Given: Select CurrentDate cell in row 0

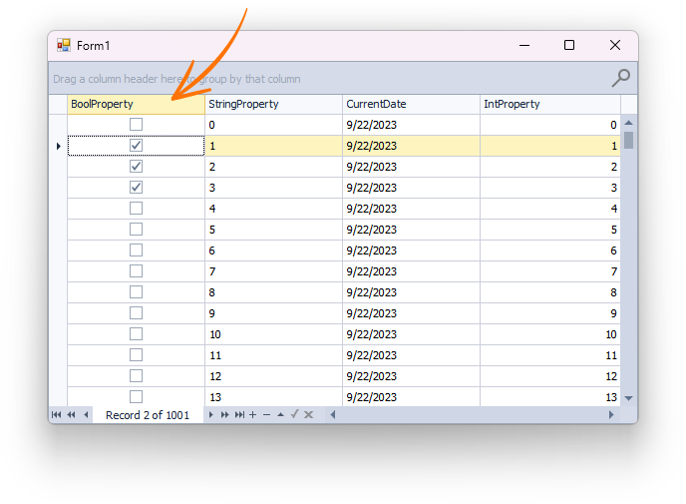Looking at the screenshot, I should point(411,125).
